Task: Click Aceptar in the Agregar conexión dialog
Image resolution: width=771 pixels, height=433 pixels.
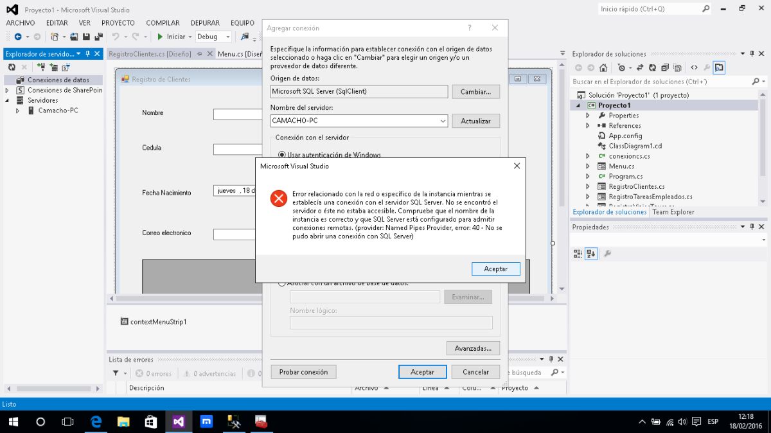Action: 422,372
